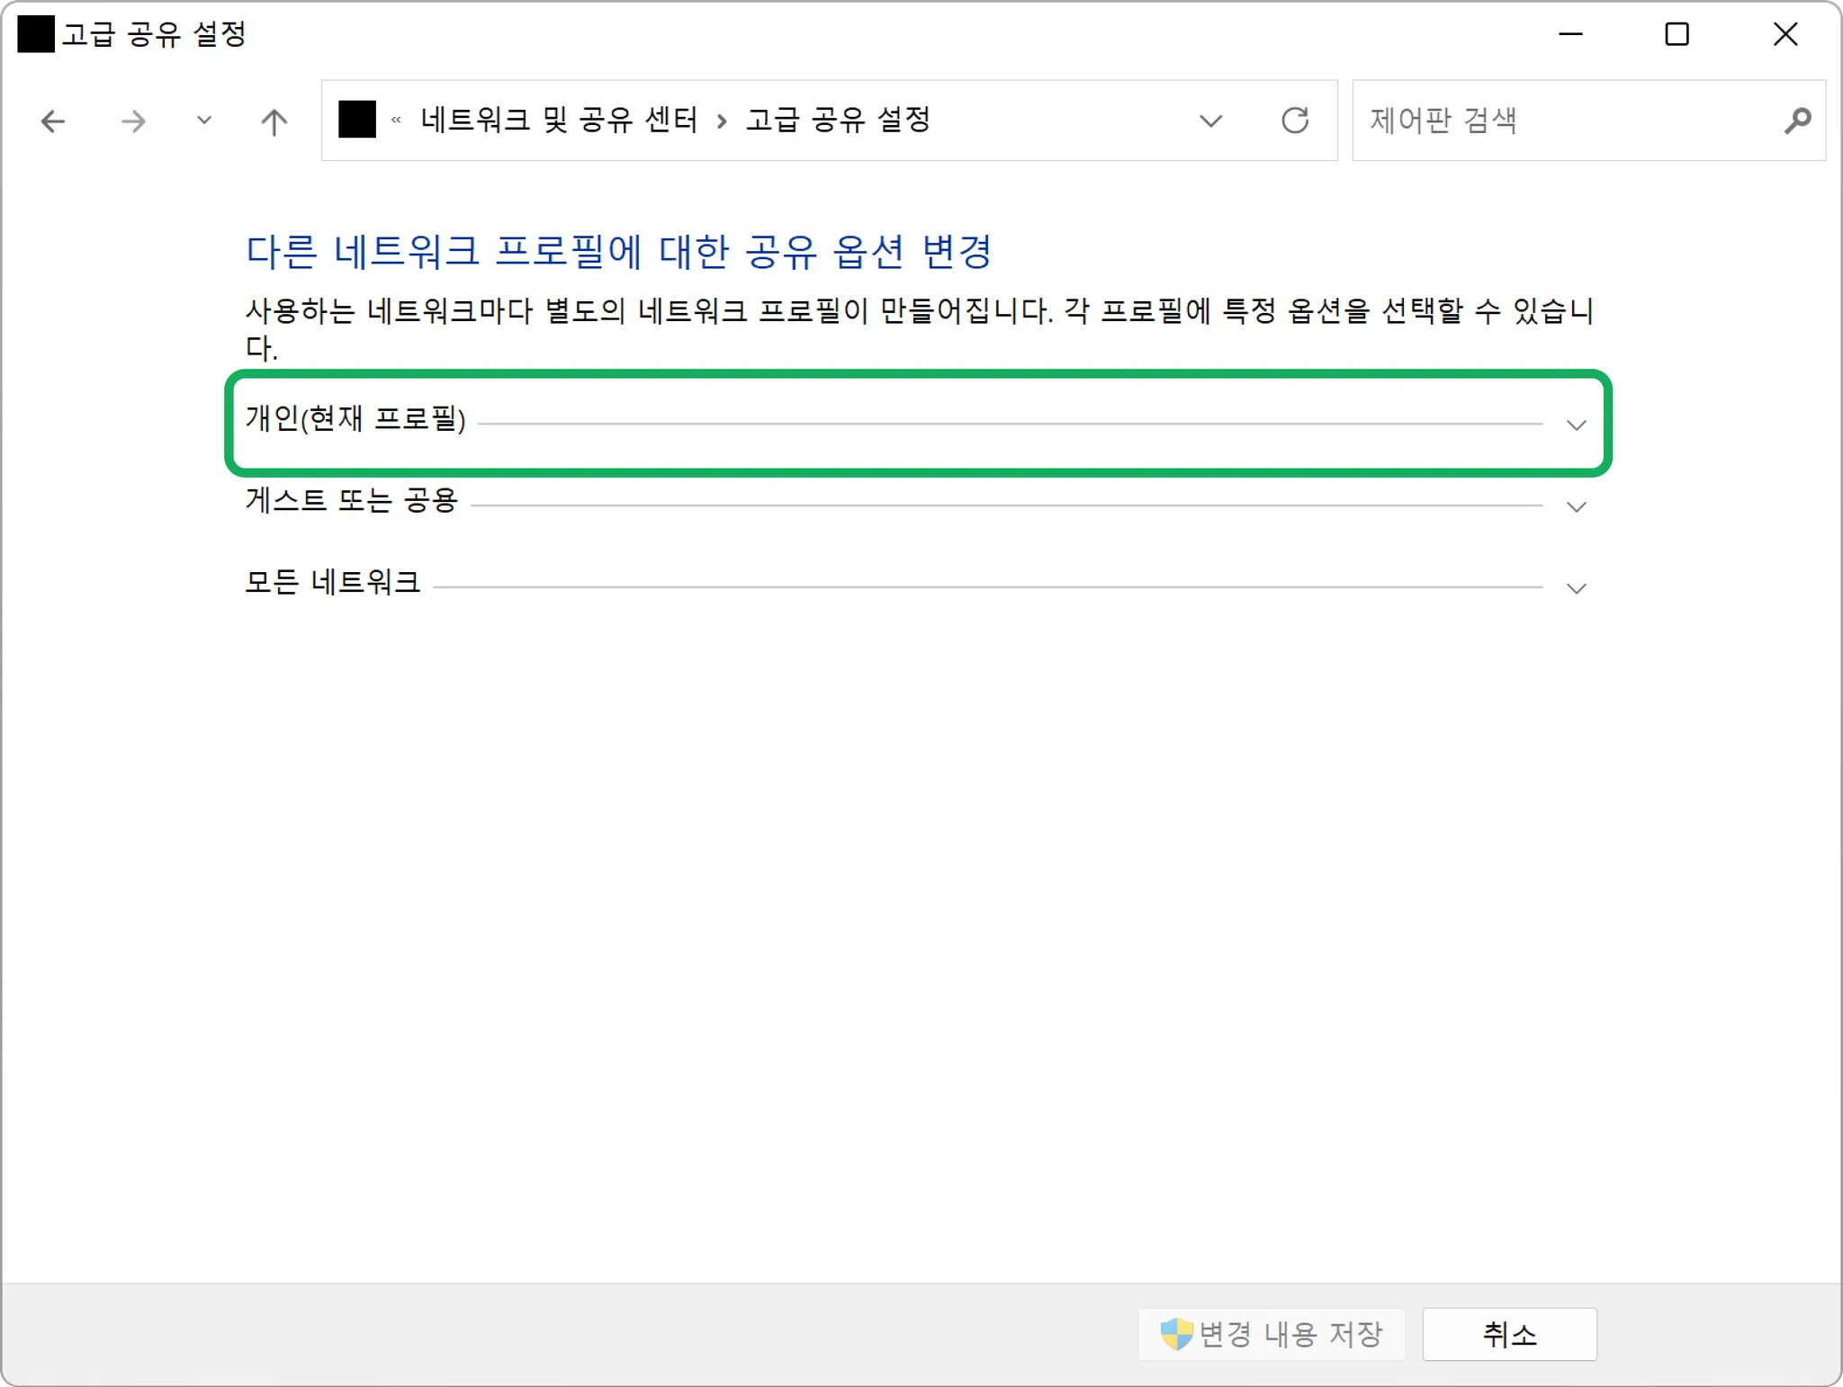Expand the 게스트 또는 공용 section chevron
Viewport: 1843px width, 1387px height.
pyautogui.click(x=1576, y=506)
